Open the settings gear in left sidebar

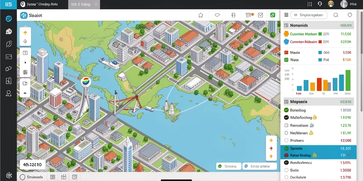(x=9, y=175)
